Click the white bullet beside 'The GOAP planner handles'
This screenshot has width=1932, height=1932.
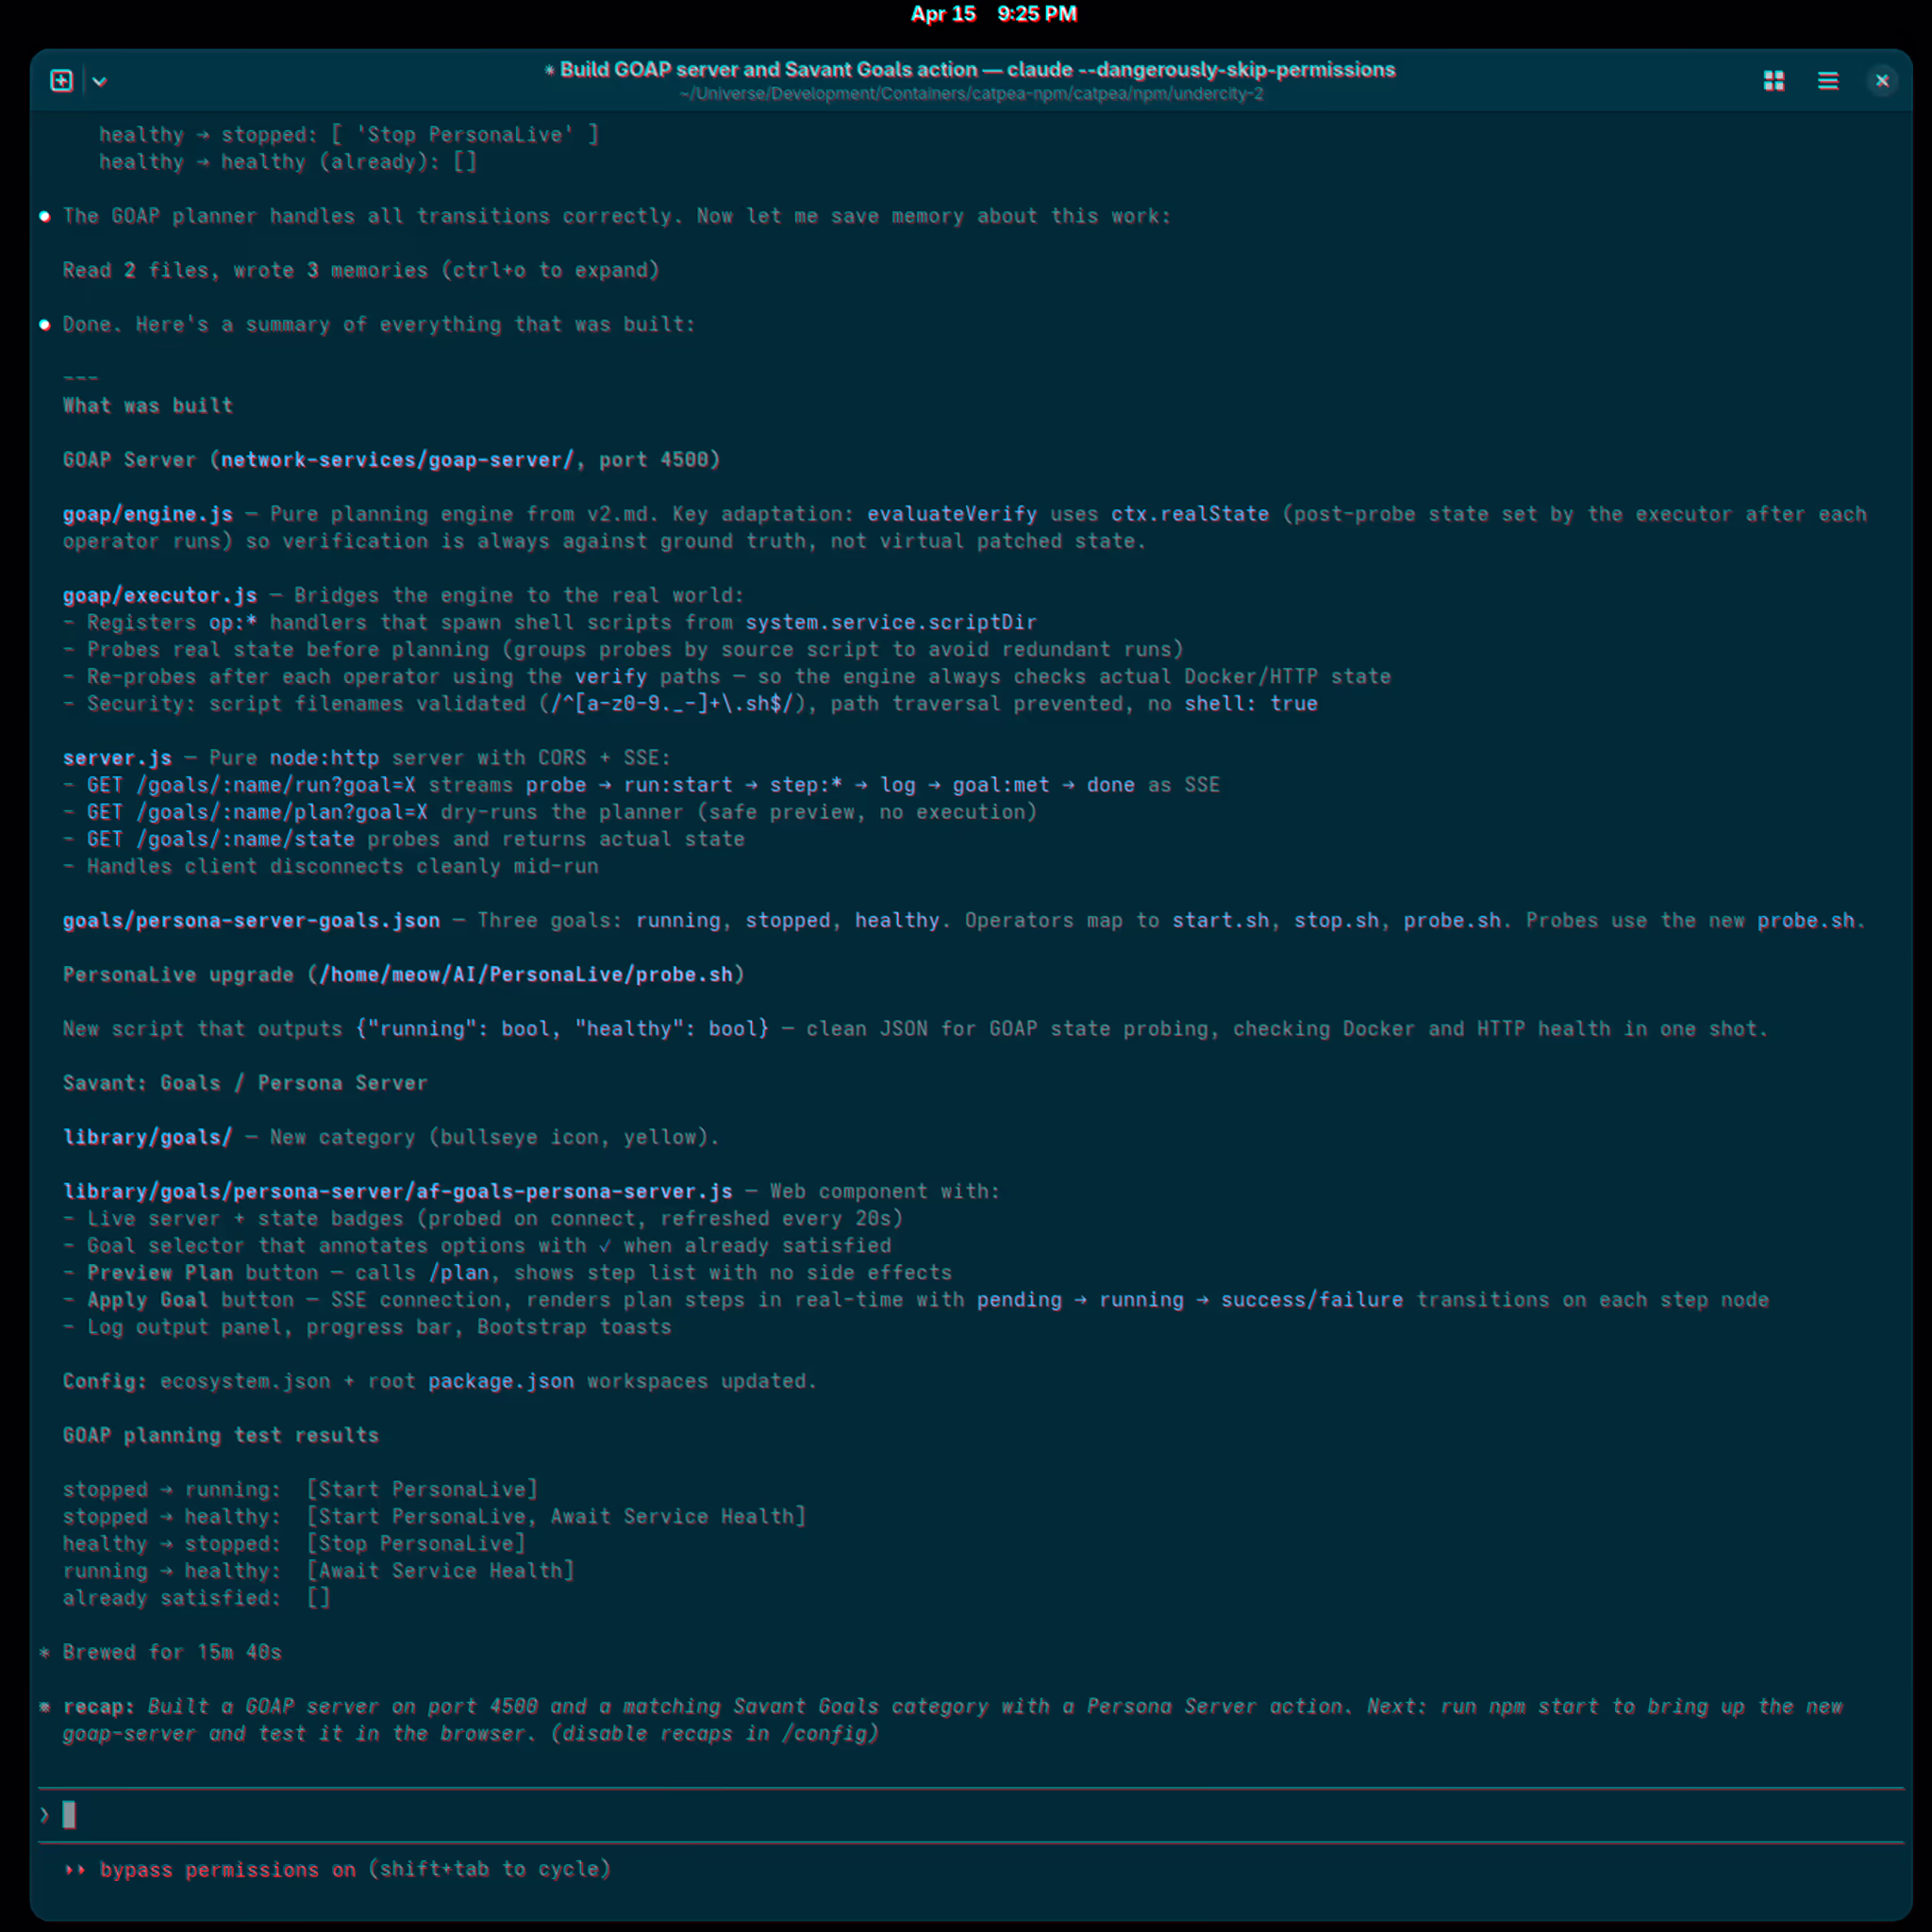pyautogui.click(x=45, y=217)
